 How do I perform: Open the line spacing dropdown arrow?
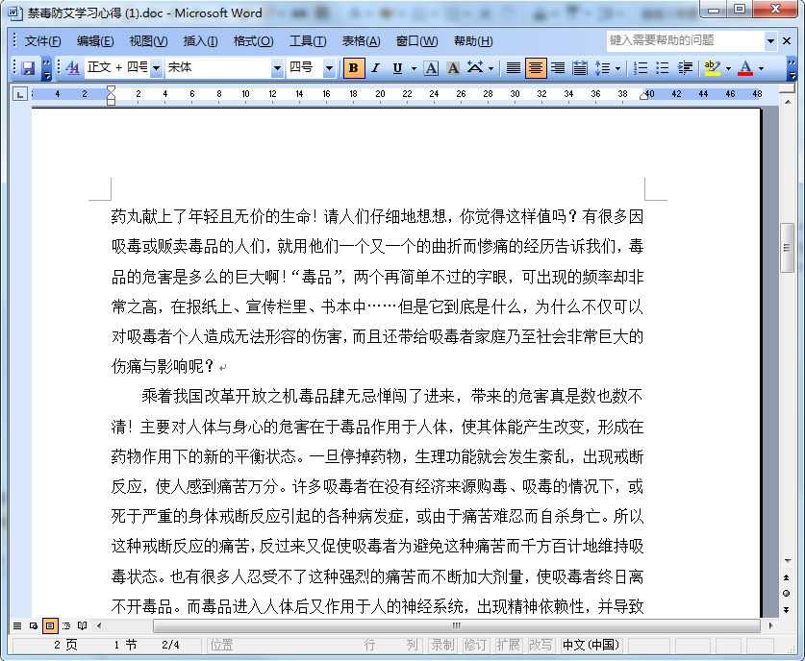tap(617, 67)
